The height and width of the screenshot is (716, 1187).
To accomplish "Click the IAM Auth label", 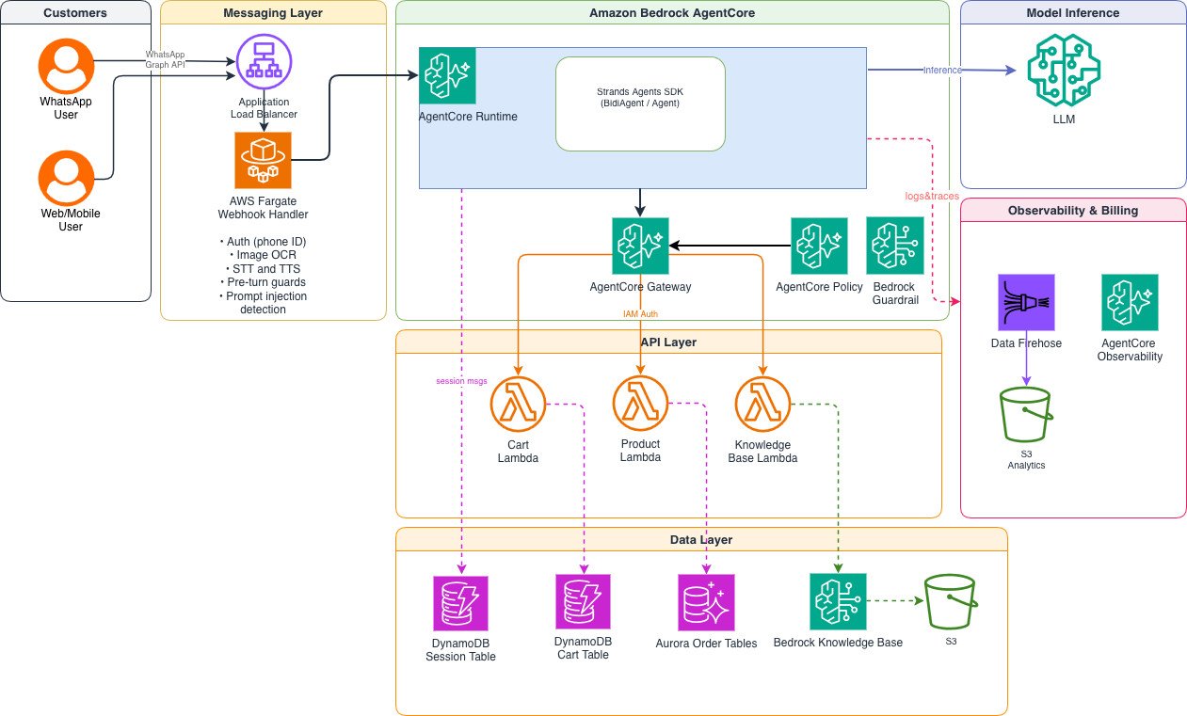I will (640, 313).
